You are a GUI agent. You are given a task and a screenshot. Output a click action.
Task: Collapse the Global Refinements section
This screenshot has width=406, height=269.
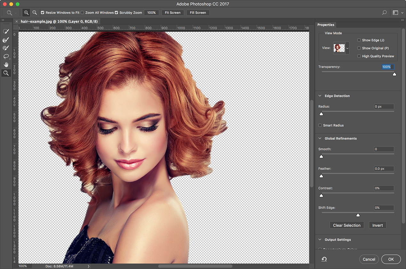(320, 139)
